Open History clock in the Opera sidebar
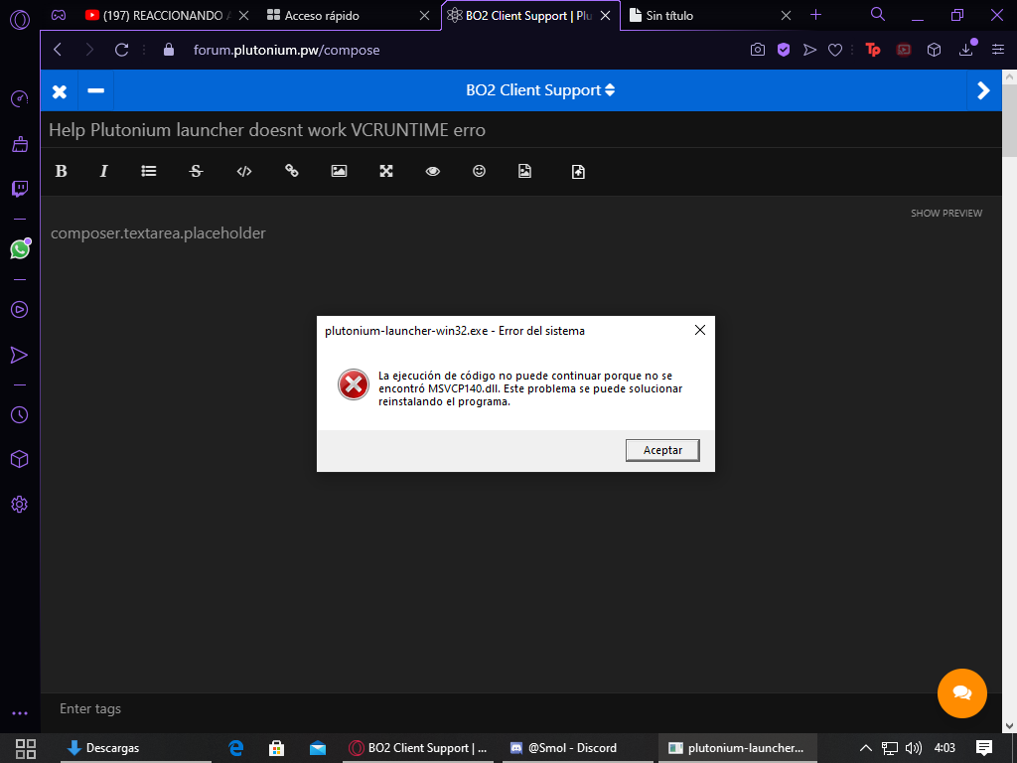Image resolution: width=1017 pixels, height=763 pixels. coord(20,414)
